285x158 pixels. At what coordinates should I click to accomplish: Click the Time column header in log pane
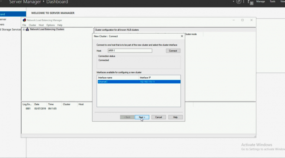[54, 104]
